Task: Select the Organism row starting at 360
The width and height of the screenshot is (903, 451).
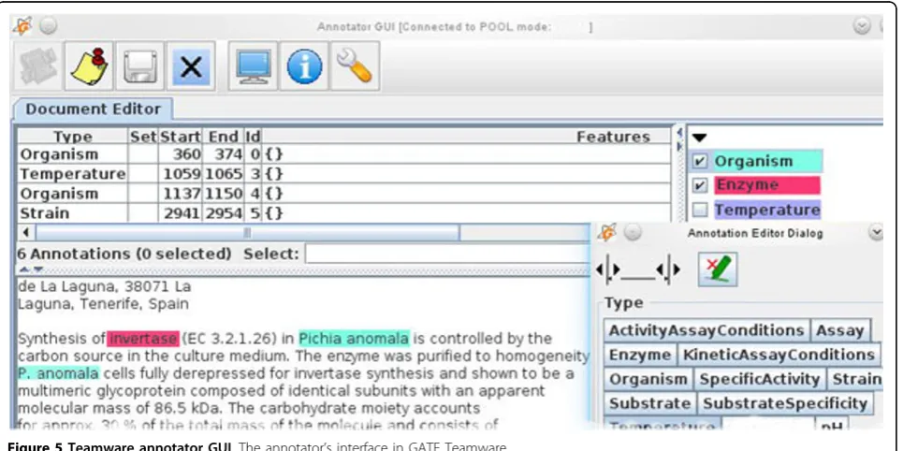Action: click(343, 154)
